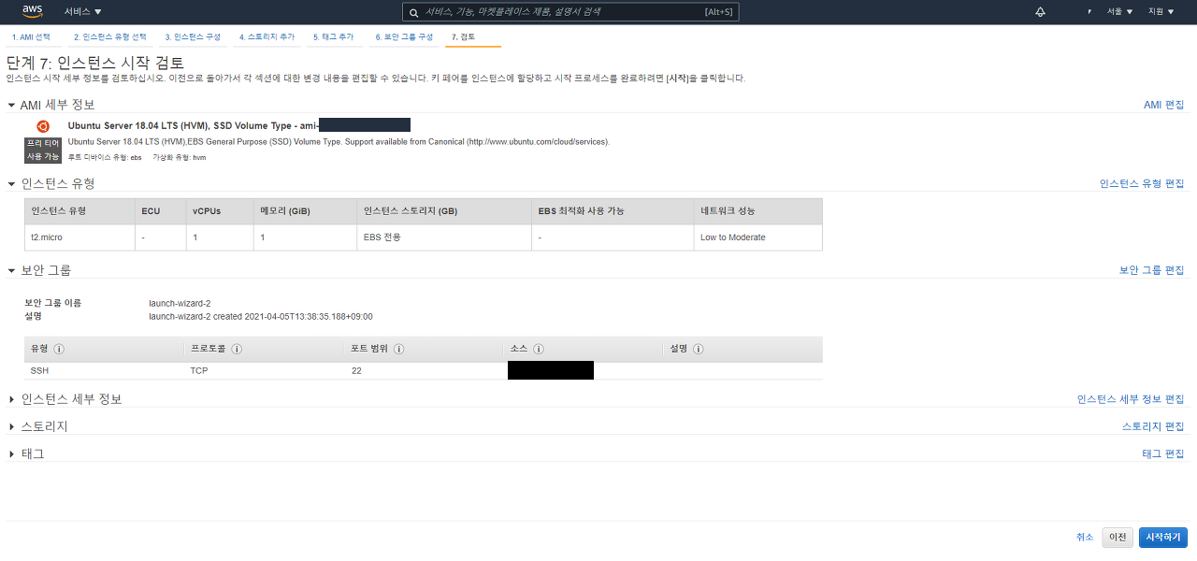Screen dimensions: 1197x561
Task: Open the 서비스 dropdown menu
Action: (x=83, y=11)
